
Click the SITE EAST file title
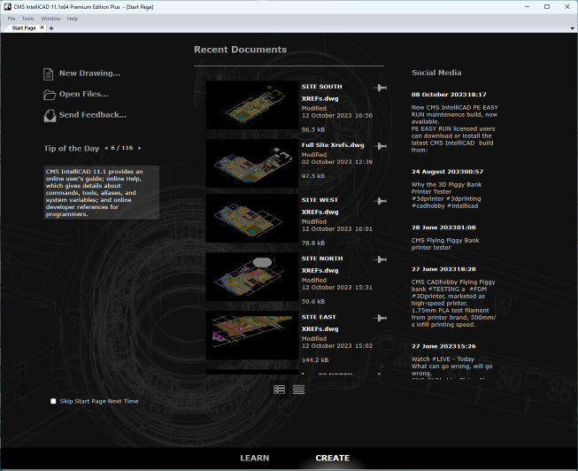click(x=319, y=317)
